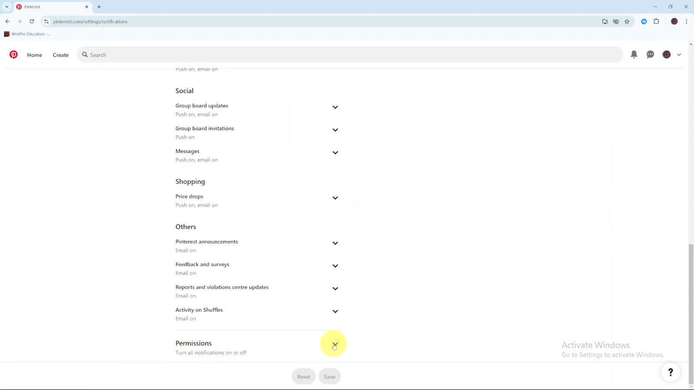Expand the Permissions section chevron

335,344
